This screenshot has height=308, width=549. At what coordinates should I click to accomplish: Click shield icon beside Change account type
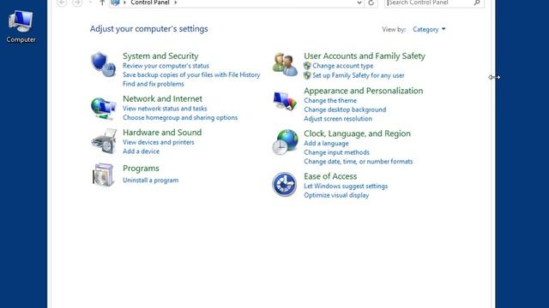point(307,66)
